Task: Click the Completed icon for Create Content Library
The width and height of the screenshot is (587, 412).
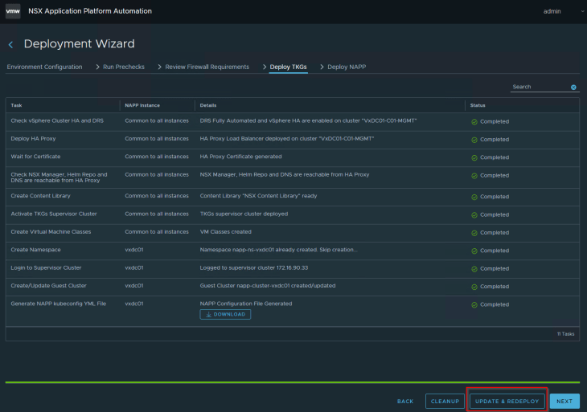Action: pyautogui.click(x=474, y=197)
